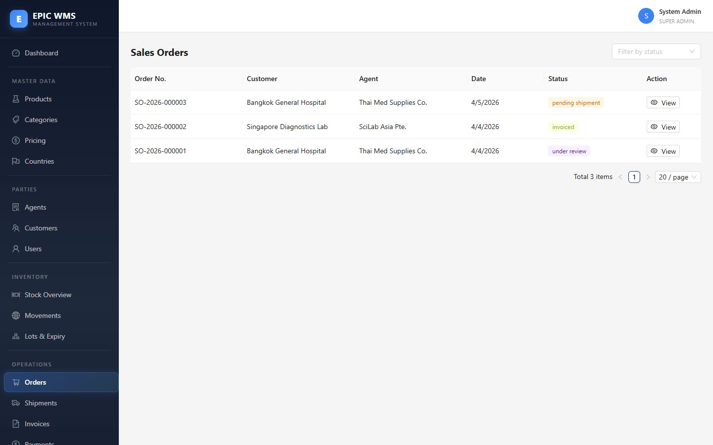Click the Categories tag icon
Viewport: 713px width, 445px height.
click(x=16, y=120)
